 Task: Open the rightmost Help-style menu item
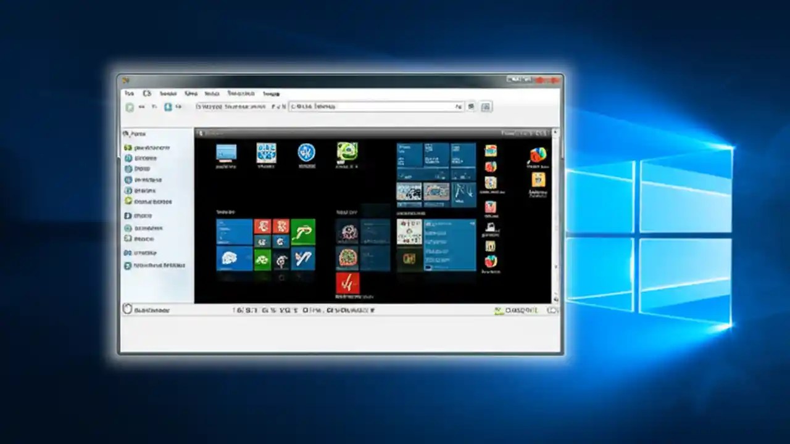271,93
